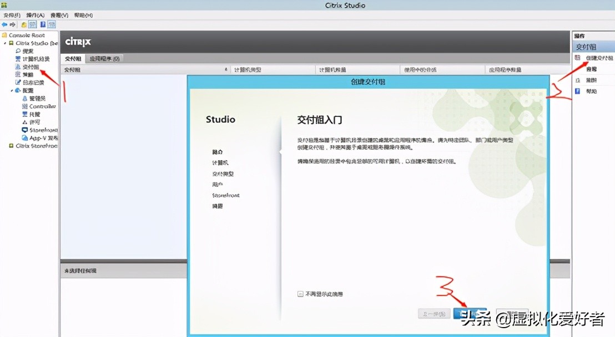The height and width of the screenshot is (337, 615).
Task: Toggle the Show/Hide Console Tree toolbar icon
Action: pos(33,25)
